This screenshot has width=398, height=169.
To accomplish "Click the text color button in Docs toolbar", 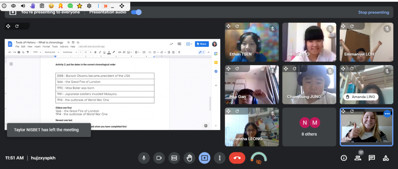I will click(108, 52).
